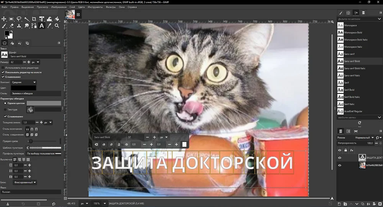The height and width of the screenshot is (207, 383).
Task: Select the Crop tool
Action: point(34,19)
